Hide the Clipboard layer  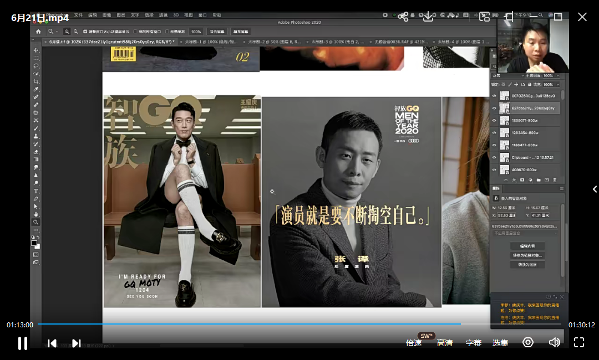click(494, 157)
